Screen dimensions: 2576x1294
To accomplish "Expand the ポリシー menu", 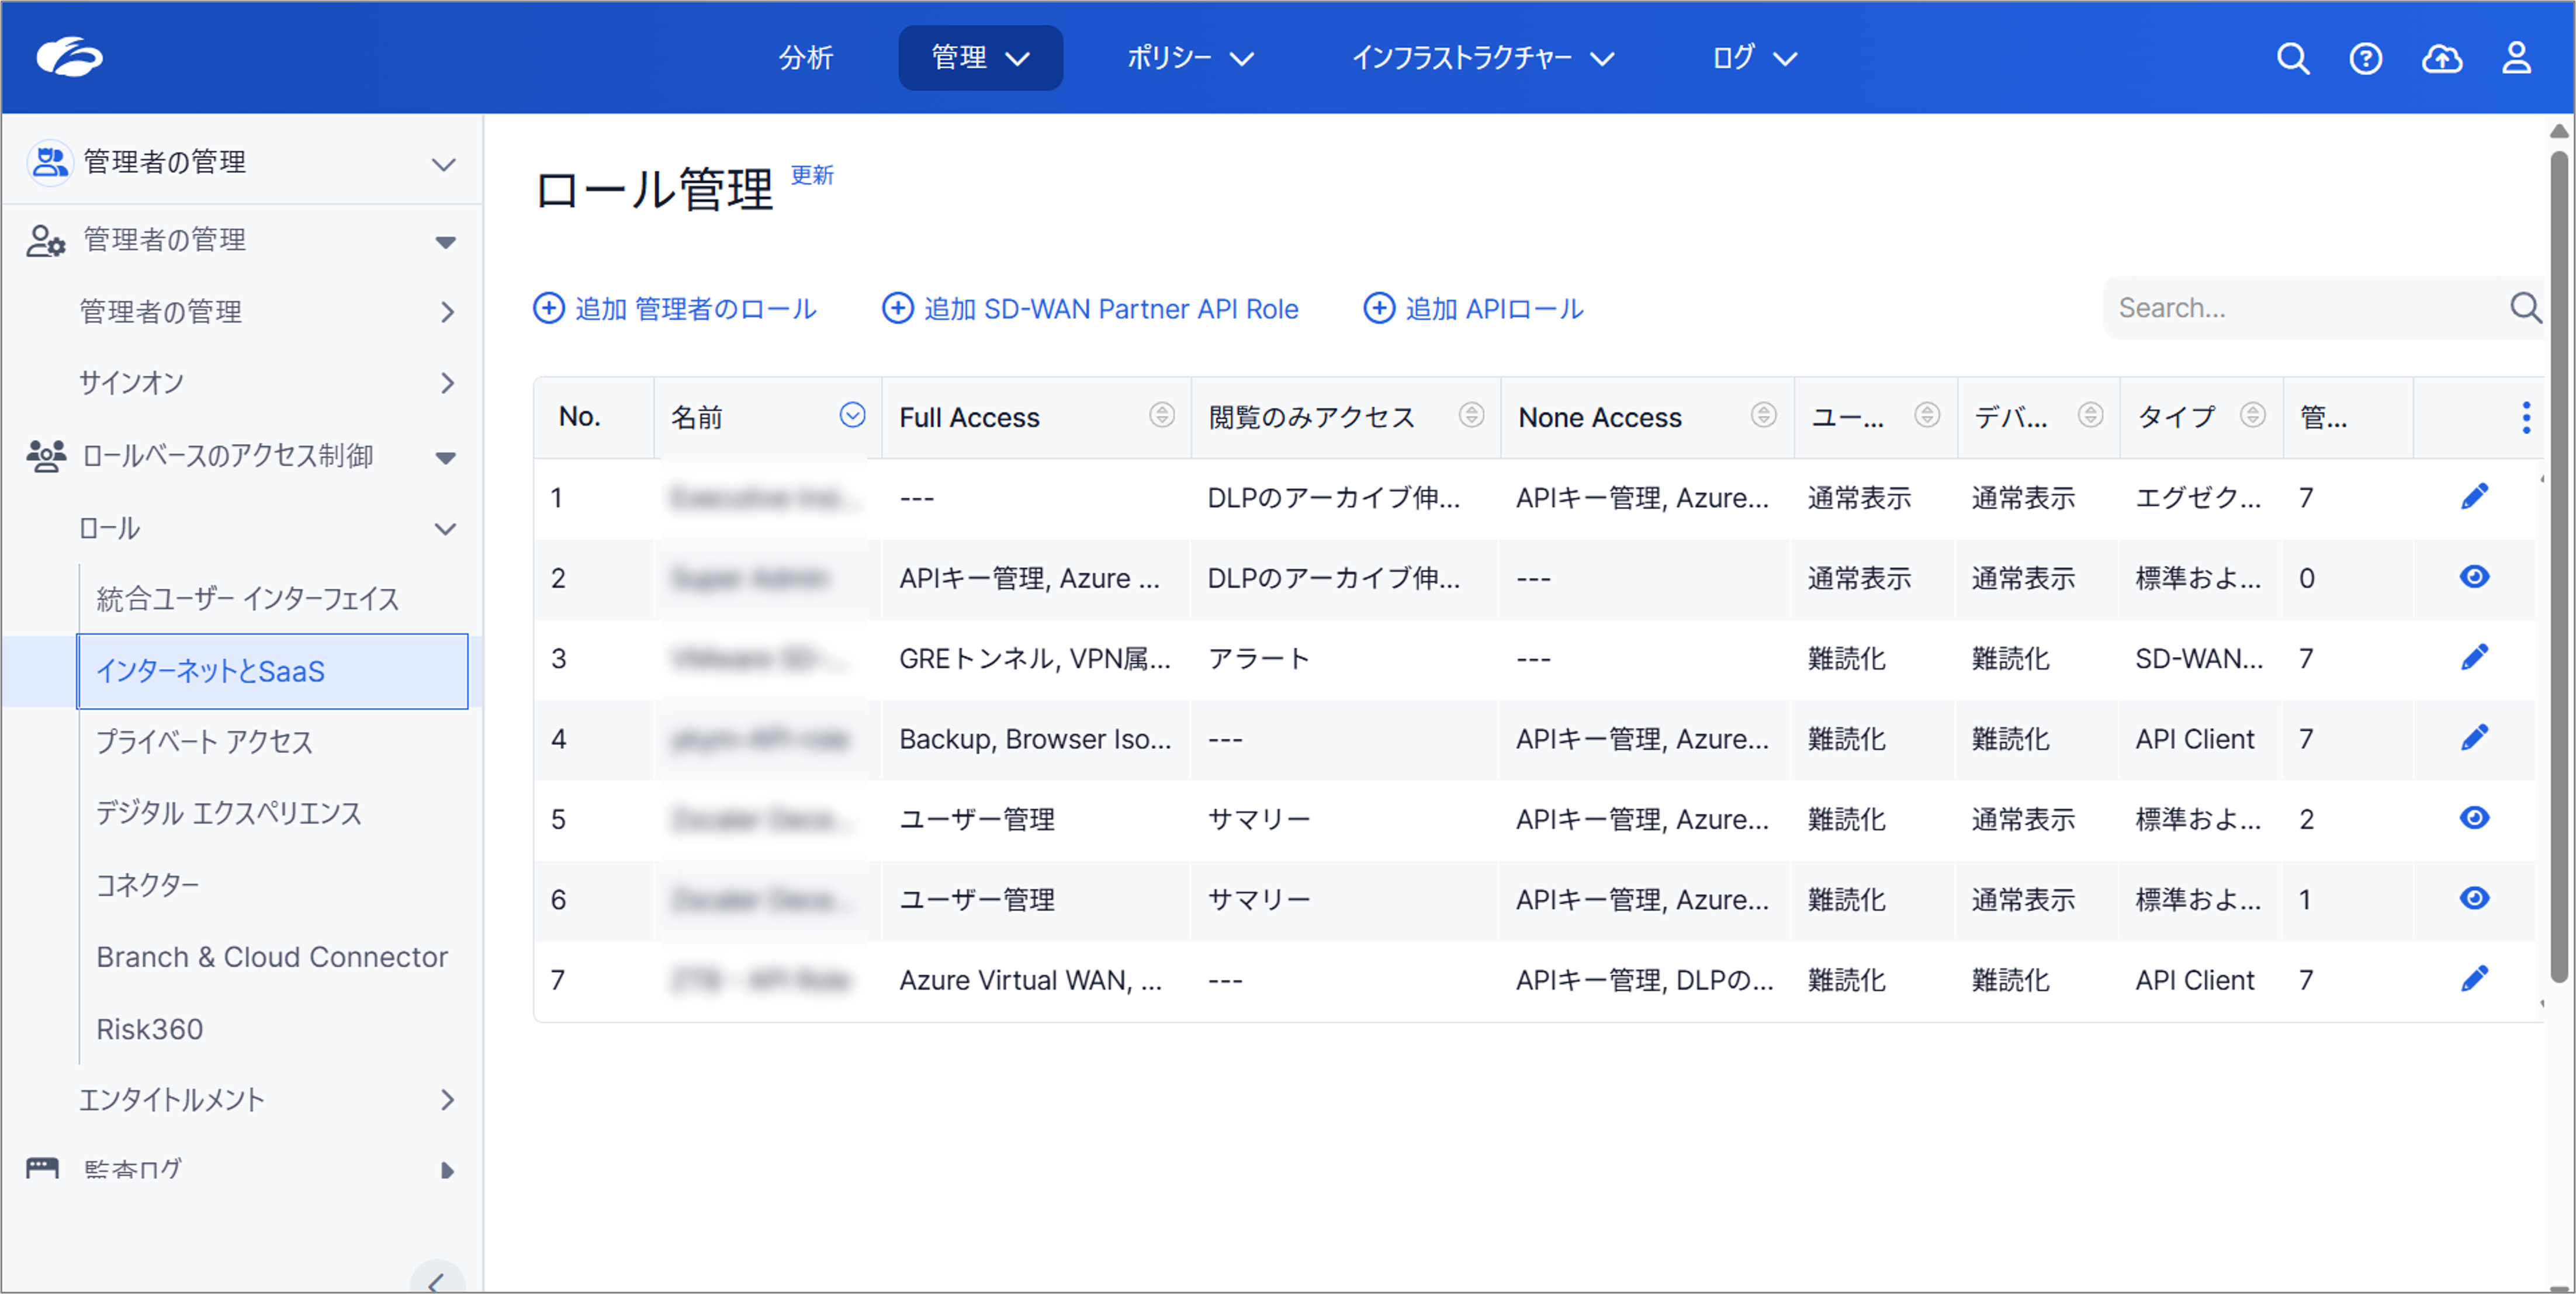I will (1189, 58).
